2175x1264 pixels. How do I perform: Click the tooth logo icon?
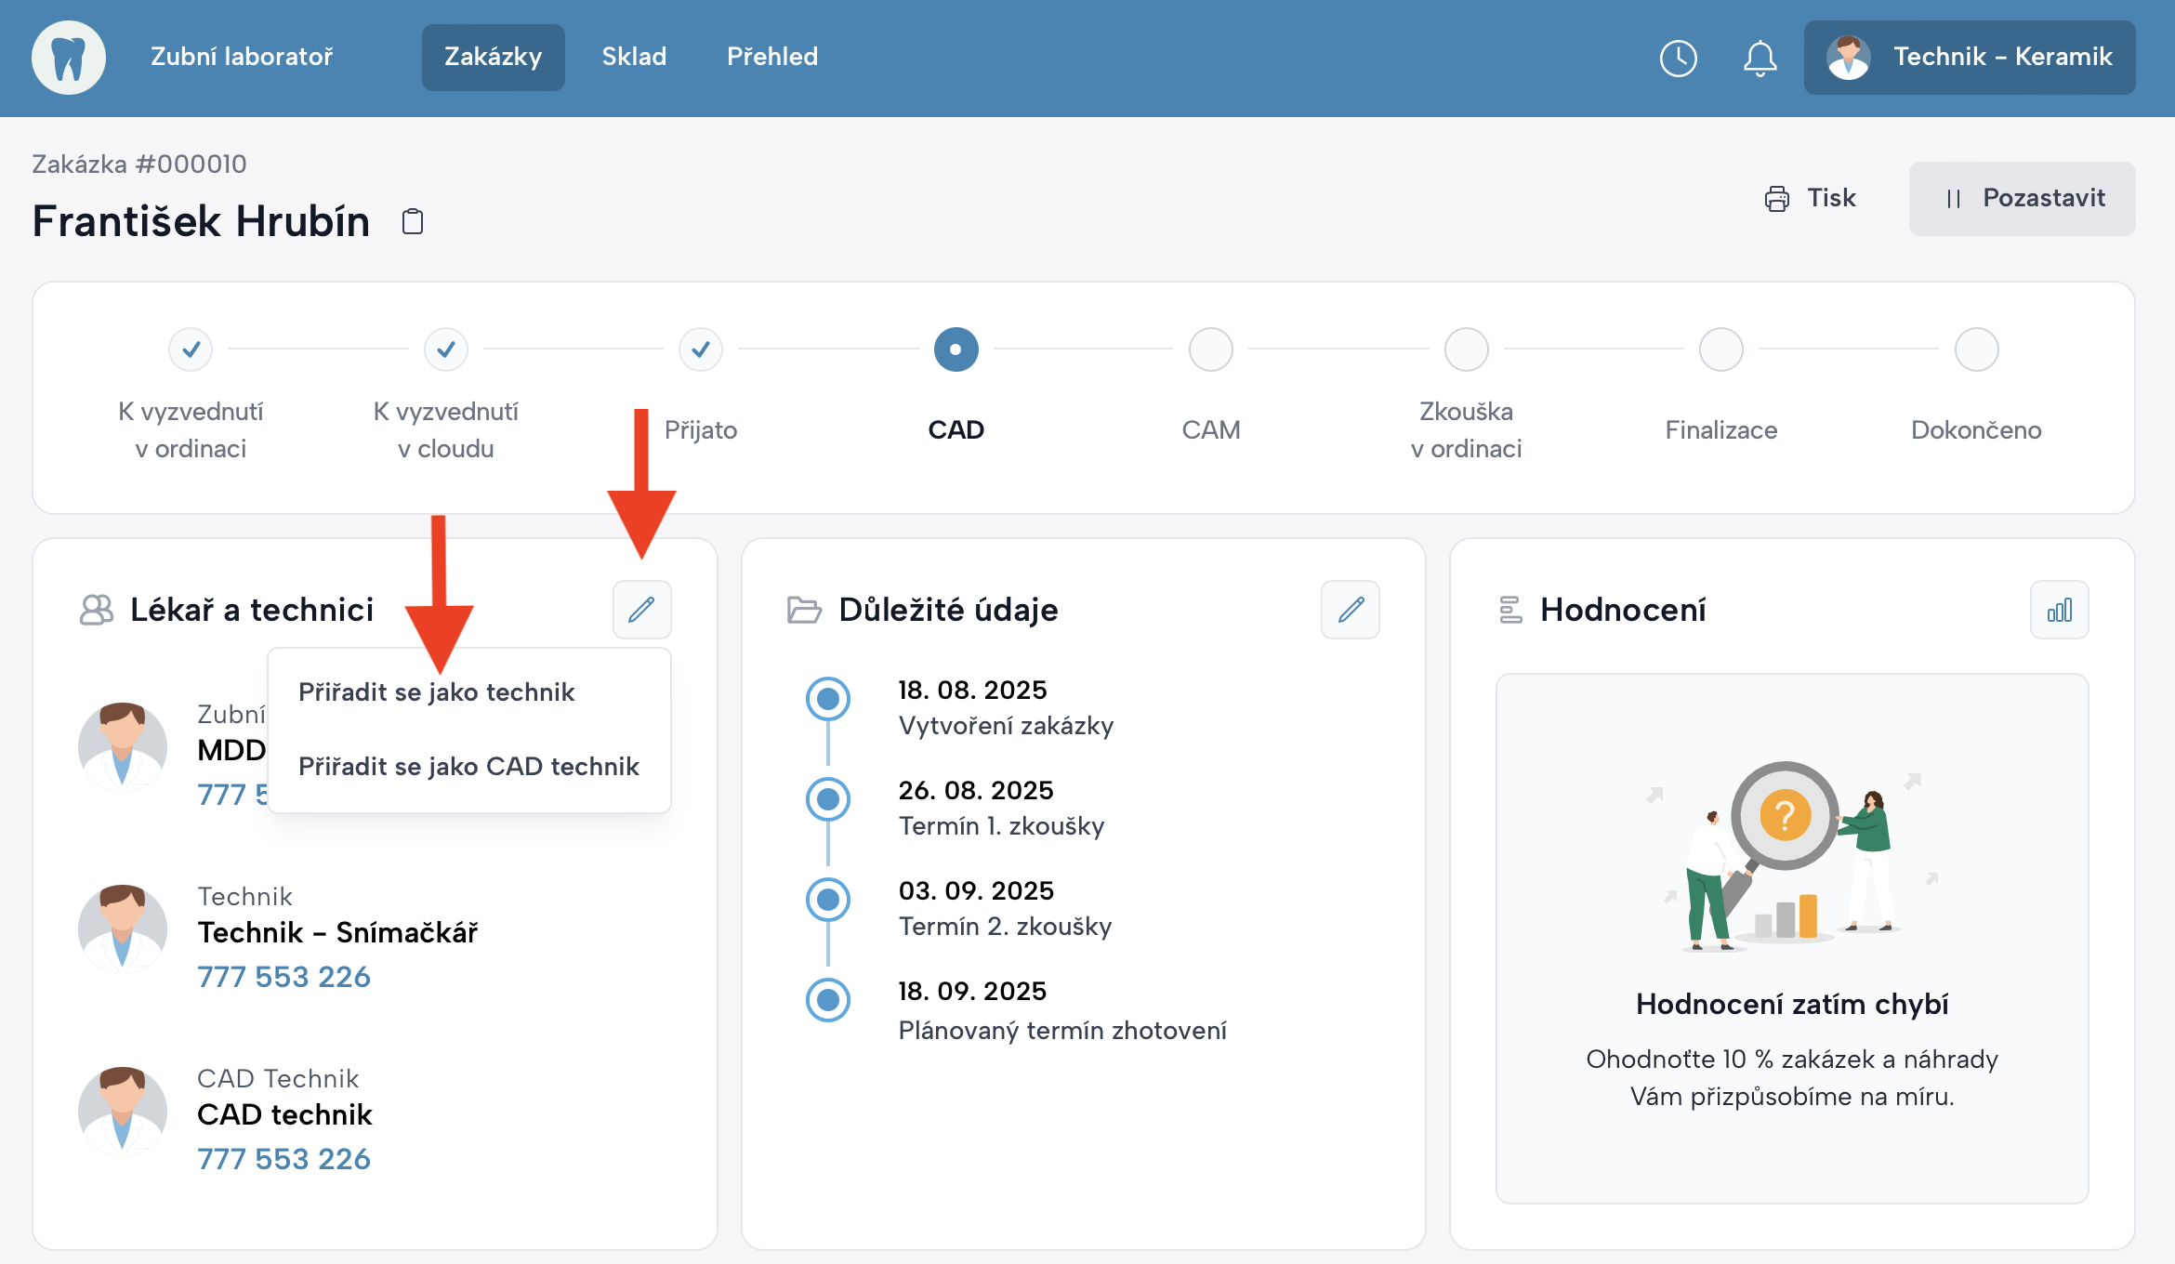[69, 58]
